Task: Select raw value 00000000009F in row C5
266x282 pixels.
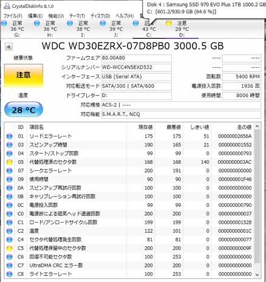Action: [235, 248]
